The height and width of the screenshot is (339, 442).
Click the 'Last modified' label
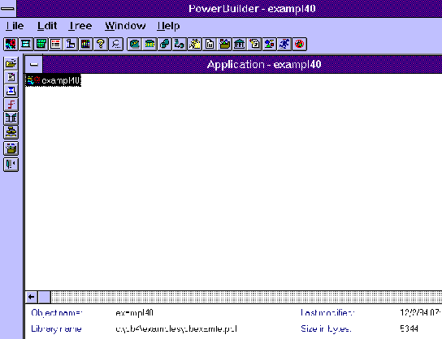tap(327, 313)
